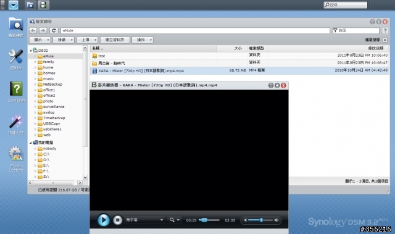Adjust the video player volume slider

click(x=260, y=220)
